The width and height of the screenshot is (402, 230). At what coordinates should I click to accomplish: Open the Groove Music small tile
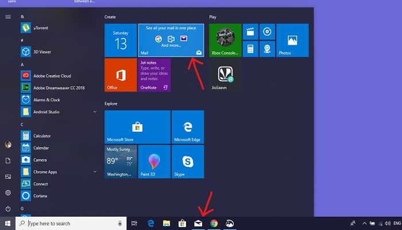point(267,32)
